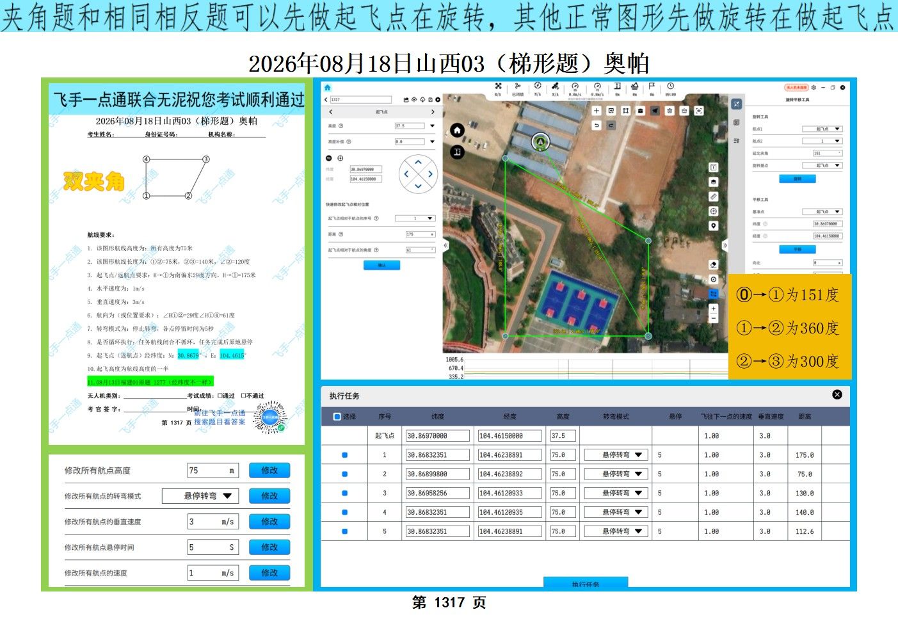The image size is (898, 635).
Task: Toggle the 选择 select-all checkbox
Action: pos(337,417)
